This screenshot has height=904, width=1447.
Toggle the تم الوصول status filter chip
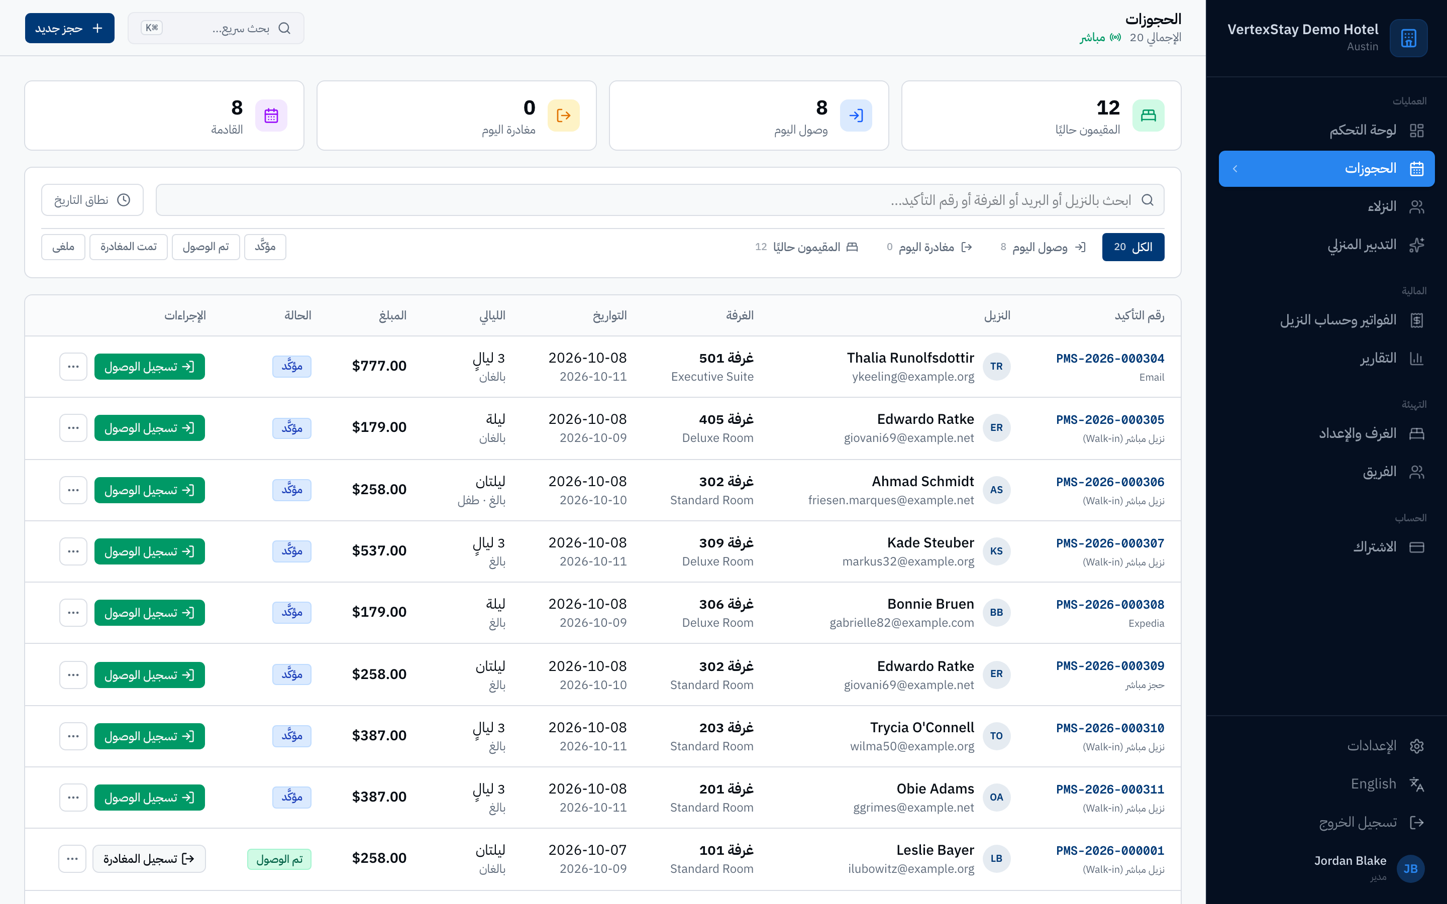[x=205, y=247]
